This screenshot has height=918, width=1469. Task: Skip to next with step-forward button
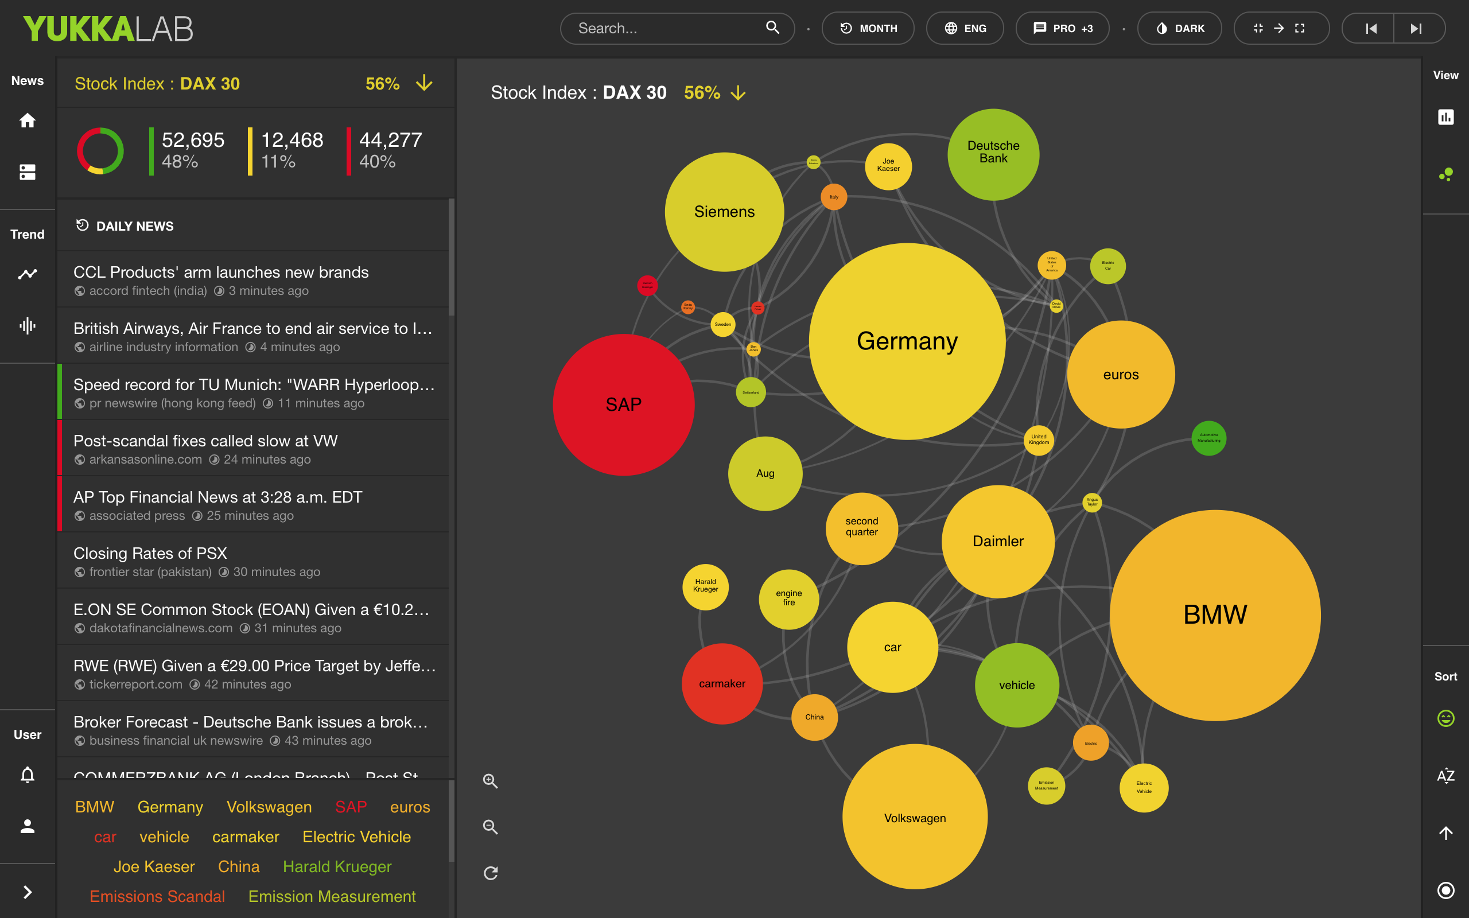[x=1416, y=29]
